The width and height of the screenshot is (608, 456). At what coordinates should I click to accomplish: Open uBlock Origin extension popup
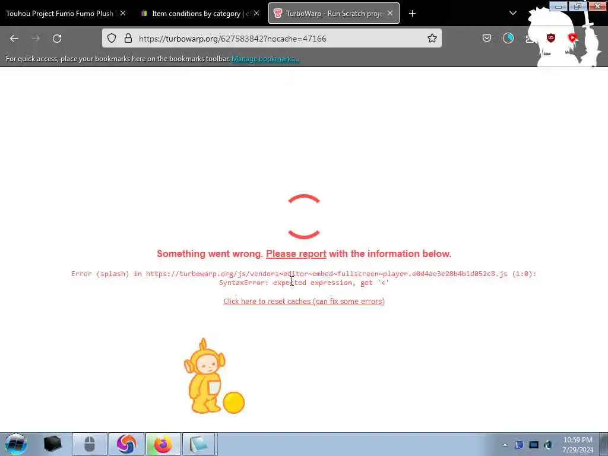[x=550, y=38]
